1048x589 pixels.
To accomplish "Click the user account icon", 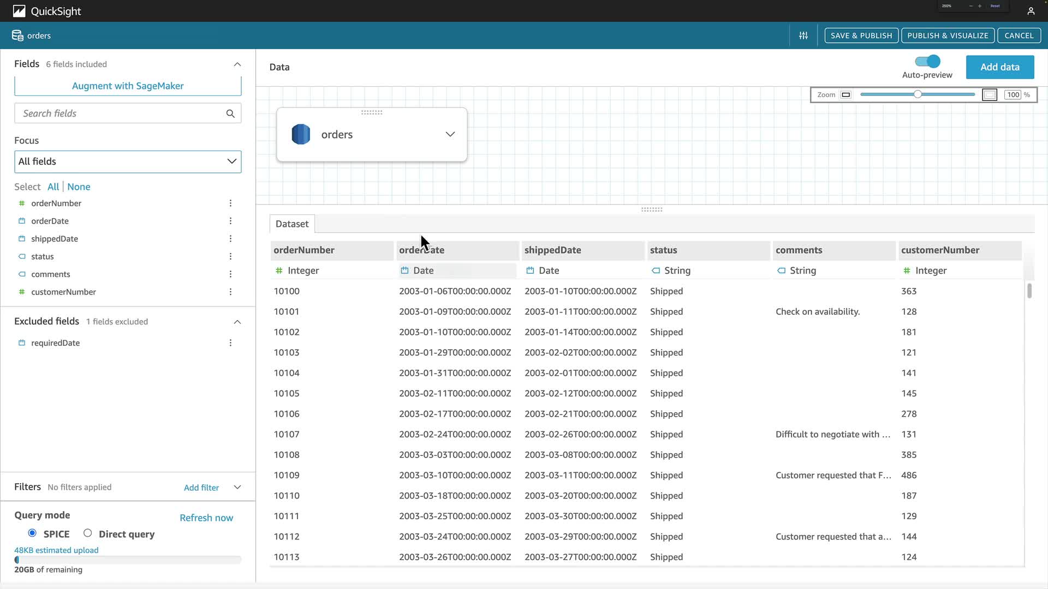I will point(1031,11).
